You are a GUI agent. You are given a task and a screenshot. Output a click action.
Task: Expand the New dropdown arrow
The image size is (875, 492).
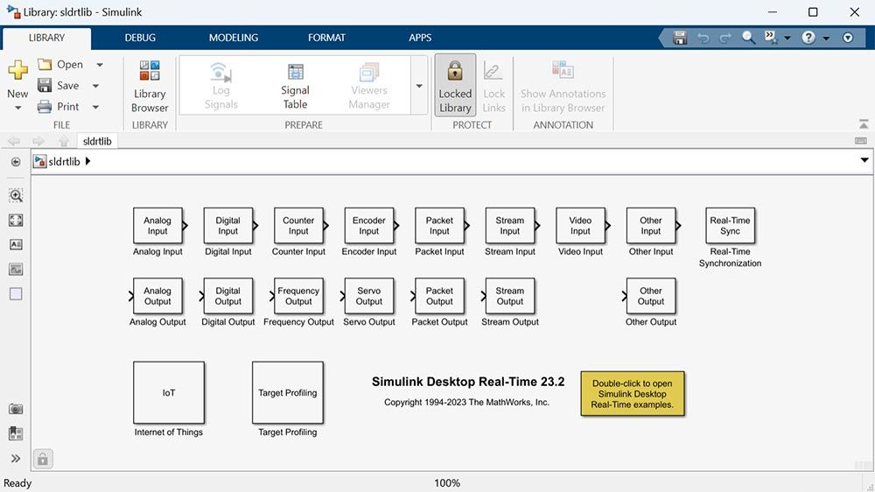click(x=17, y=109)
